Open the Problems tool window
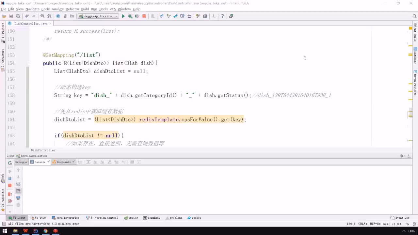Image resolution: width=418 pixels, height=235 pixels. click(x=174, y=218)
